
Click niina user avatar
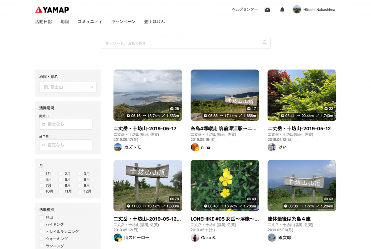click(x=195, y=147)
